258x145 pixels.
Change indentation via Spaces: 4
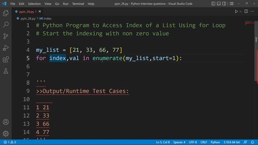coord(179,142)
